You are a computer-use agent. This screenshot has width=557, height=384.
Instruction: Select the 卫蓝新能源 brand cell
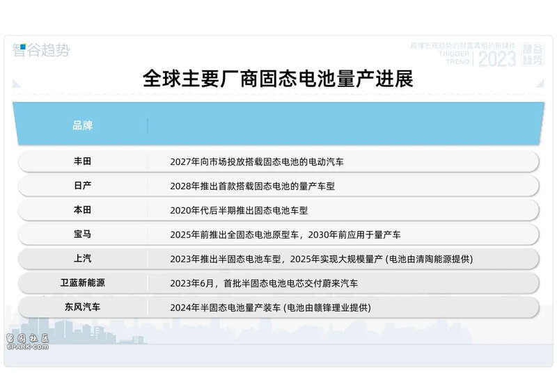click(82, 282)
